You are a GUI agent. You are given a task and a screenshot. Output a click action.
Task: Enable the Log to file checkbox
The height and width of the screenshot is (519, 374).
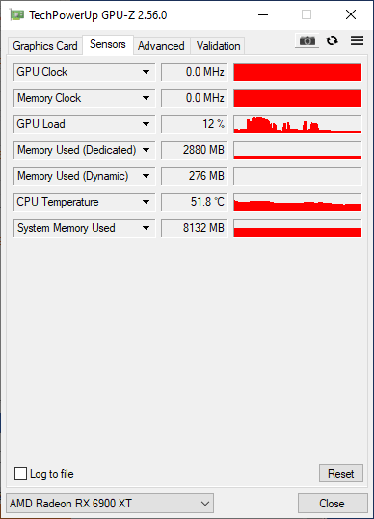pyautogui.click(x=20, y=474)
